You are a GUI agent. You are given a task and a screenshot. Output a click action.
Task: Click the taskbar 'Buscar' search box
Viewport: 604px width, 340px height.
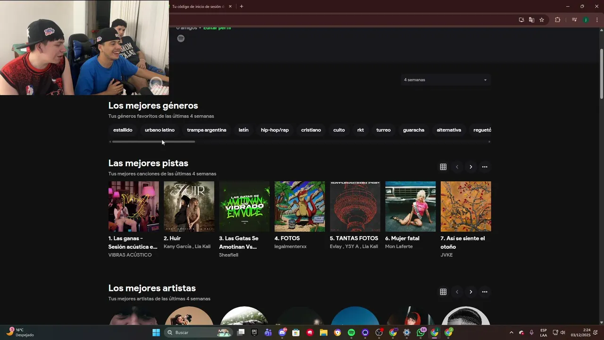pos(198,332)
